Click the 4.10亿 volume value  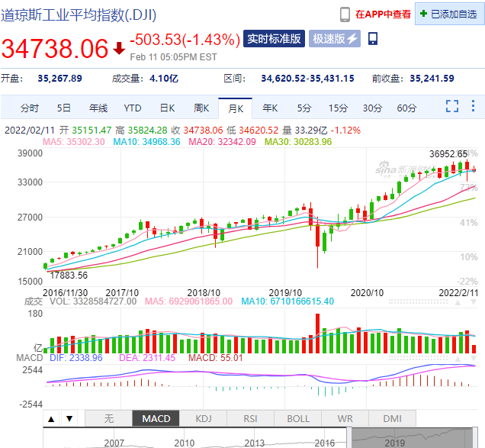click(164, 79)
